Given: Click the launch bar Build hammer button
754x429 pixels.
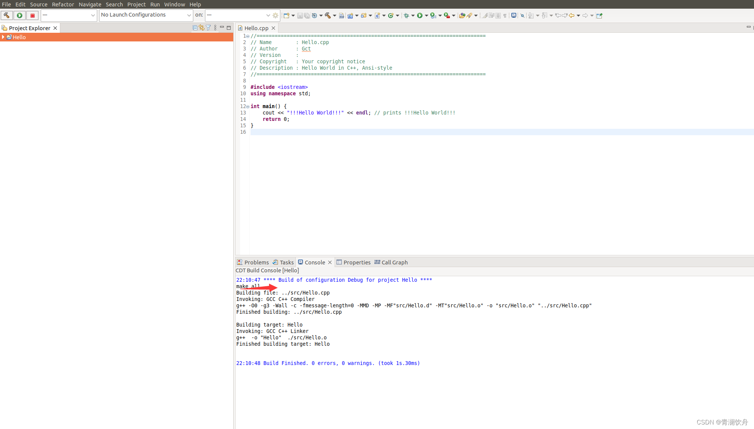Looking at the screenshot, I should click(x=7, y=15).
